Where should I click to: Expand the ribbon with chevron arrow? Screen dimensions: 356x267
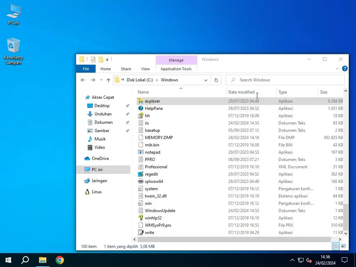[337, 68]
